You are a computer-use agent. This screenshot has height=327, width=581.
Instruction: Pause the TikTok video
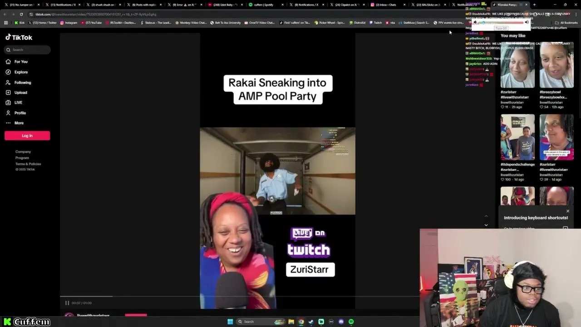pos(67,303)
